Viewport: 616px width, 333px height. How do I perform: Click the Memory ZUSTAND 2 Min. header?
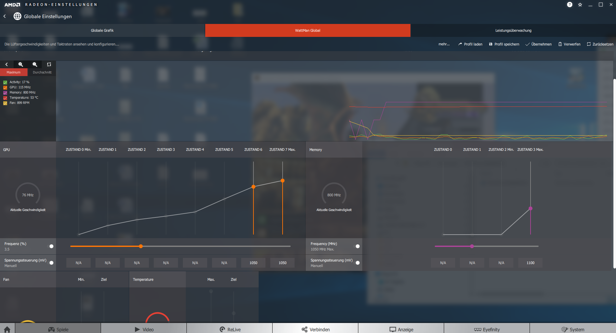(x=501, y=150)
